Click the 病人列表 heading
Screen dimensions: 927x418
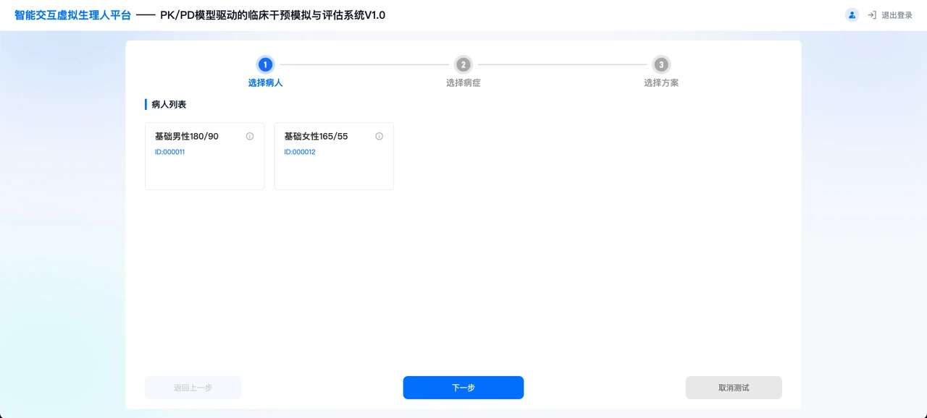point(169,105)
